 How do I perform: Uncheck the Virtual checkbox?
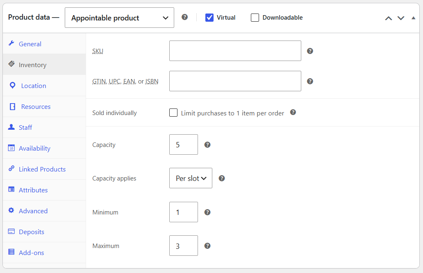coord(209,18)
